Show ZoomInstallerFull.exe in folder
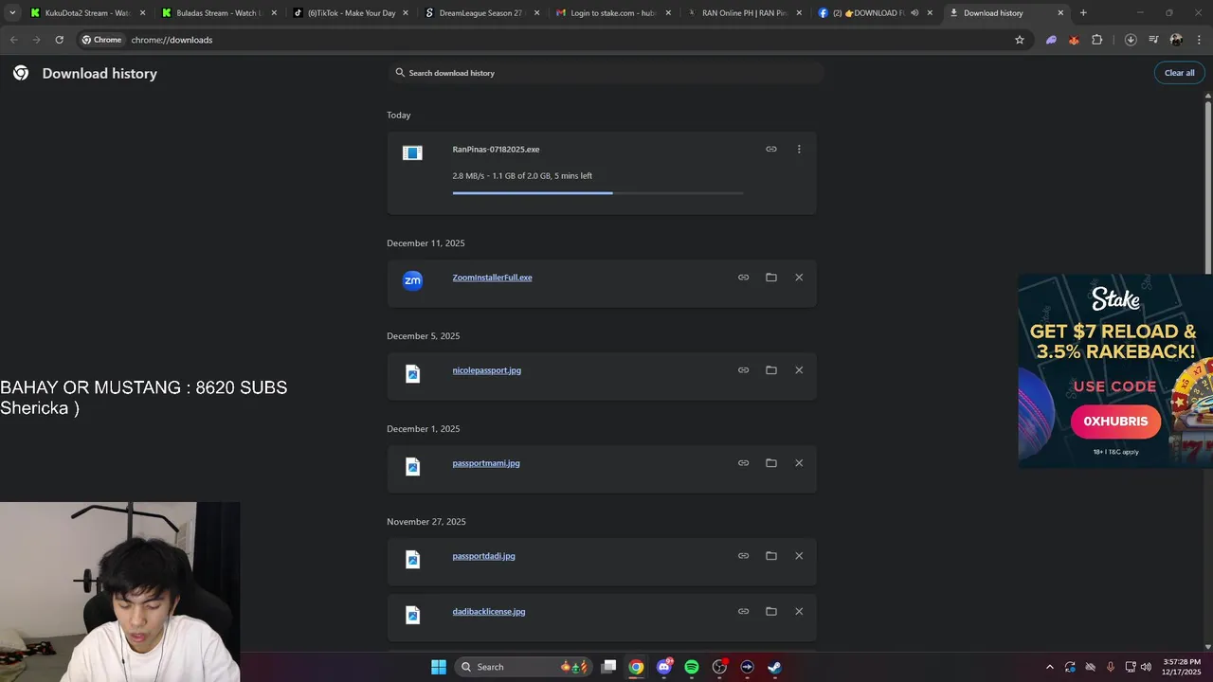The width and height of the screenshot is (1213, 682). point(771,278)
